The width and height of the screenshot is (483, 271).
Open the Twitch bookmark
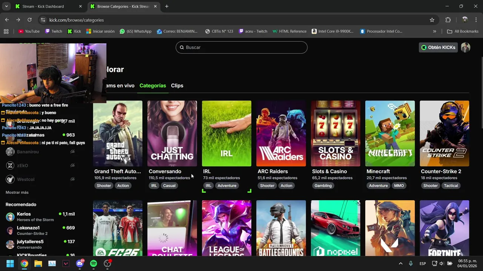[53, 31]
